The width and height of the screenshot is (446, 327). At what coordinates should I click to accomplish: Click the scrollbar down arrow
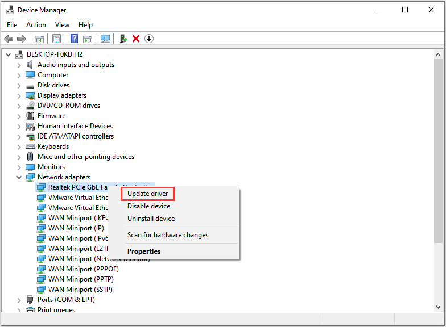438,307
